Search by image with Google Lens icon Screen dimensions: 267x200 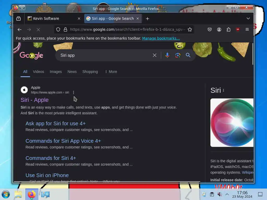point(178,55)
